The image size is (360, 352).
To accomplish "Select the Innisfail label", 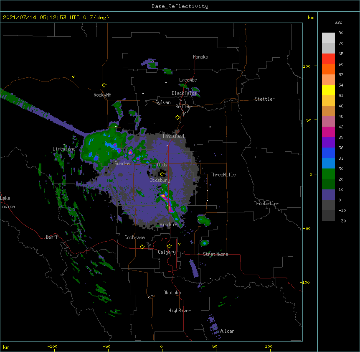I will pos(173,136).
